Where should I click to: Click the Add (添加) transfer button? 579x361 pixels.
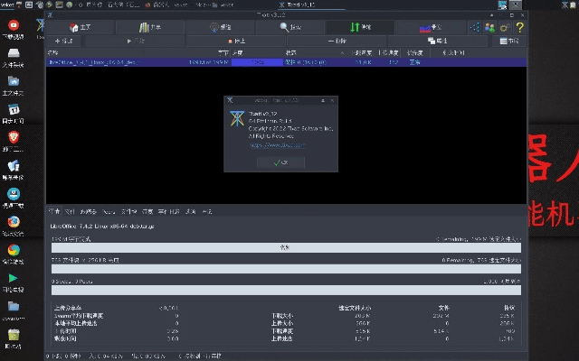pos(63,42)
